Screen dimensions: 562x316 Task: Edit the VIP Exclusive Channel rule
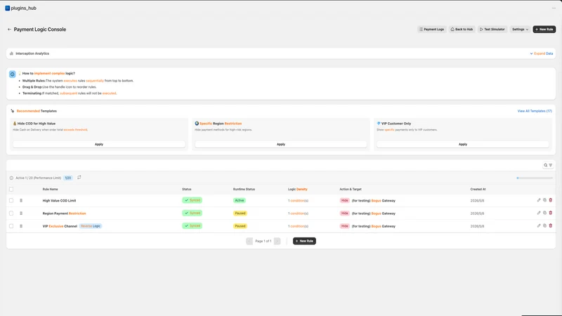pyautogui.click(x=539, y=225)
